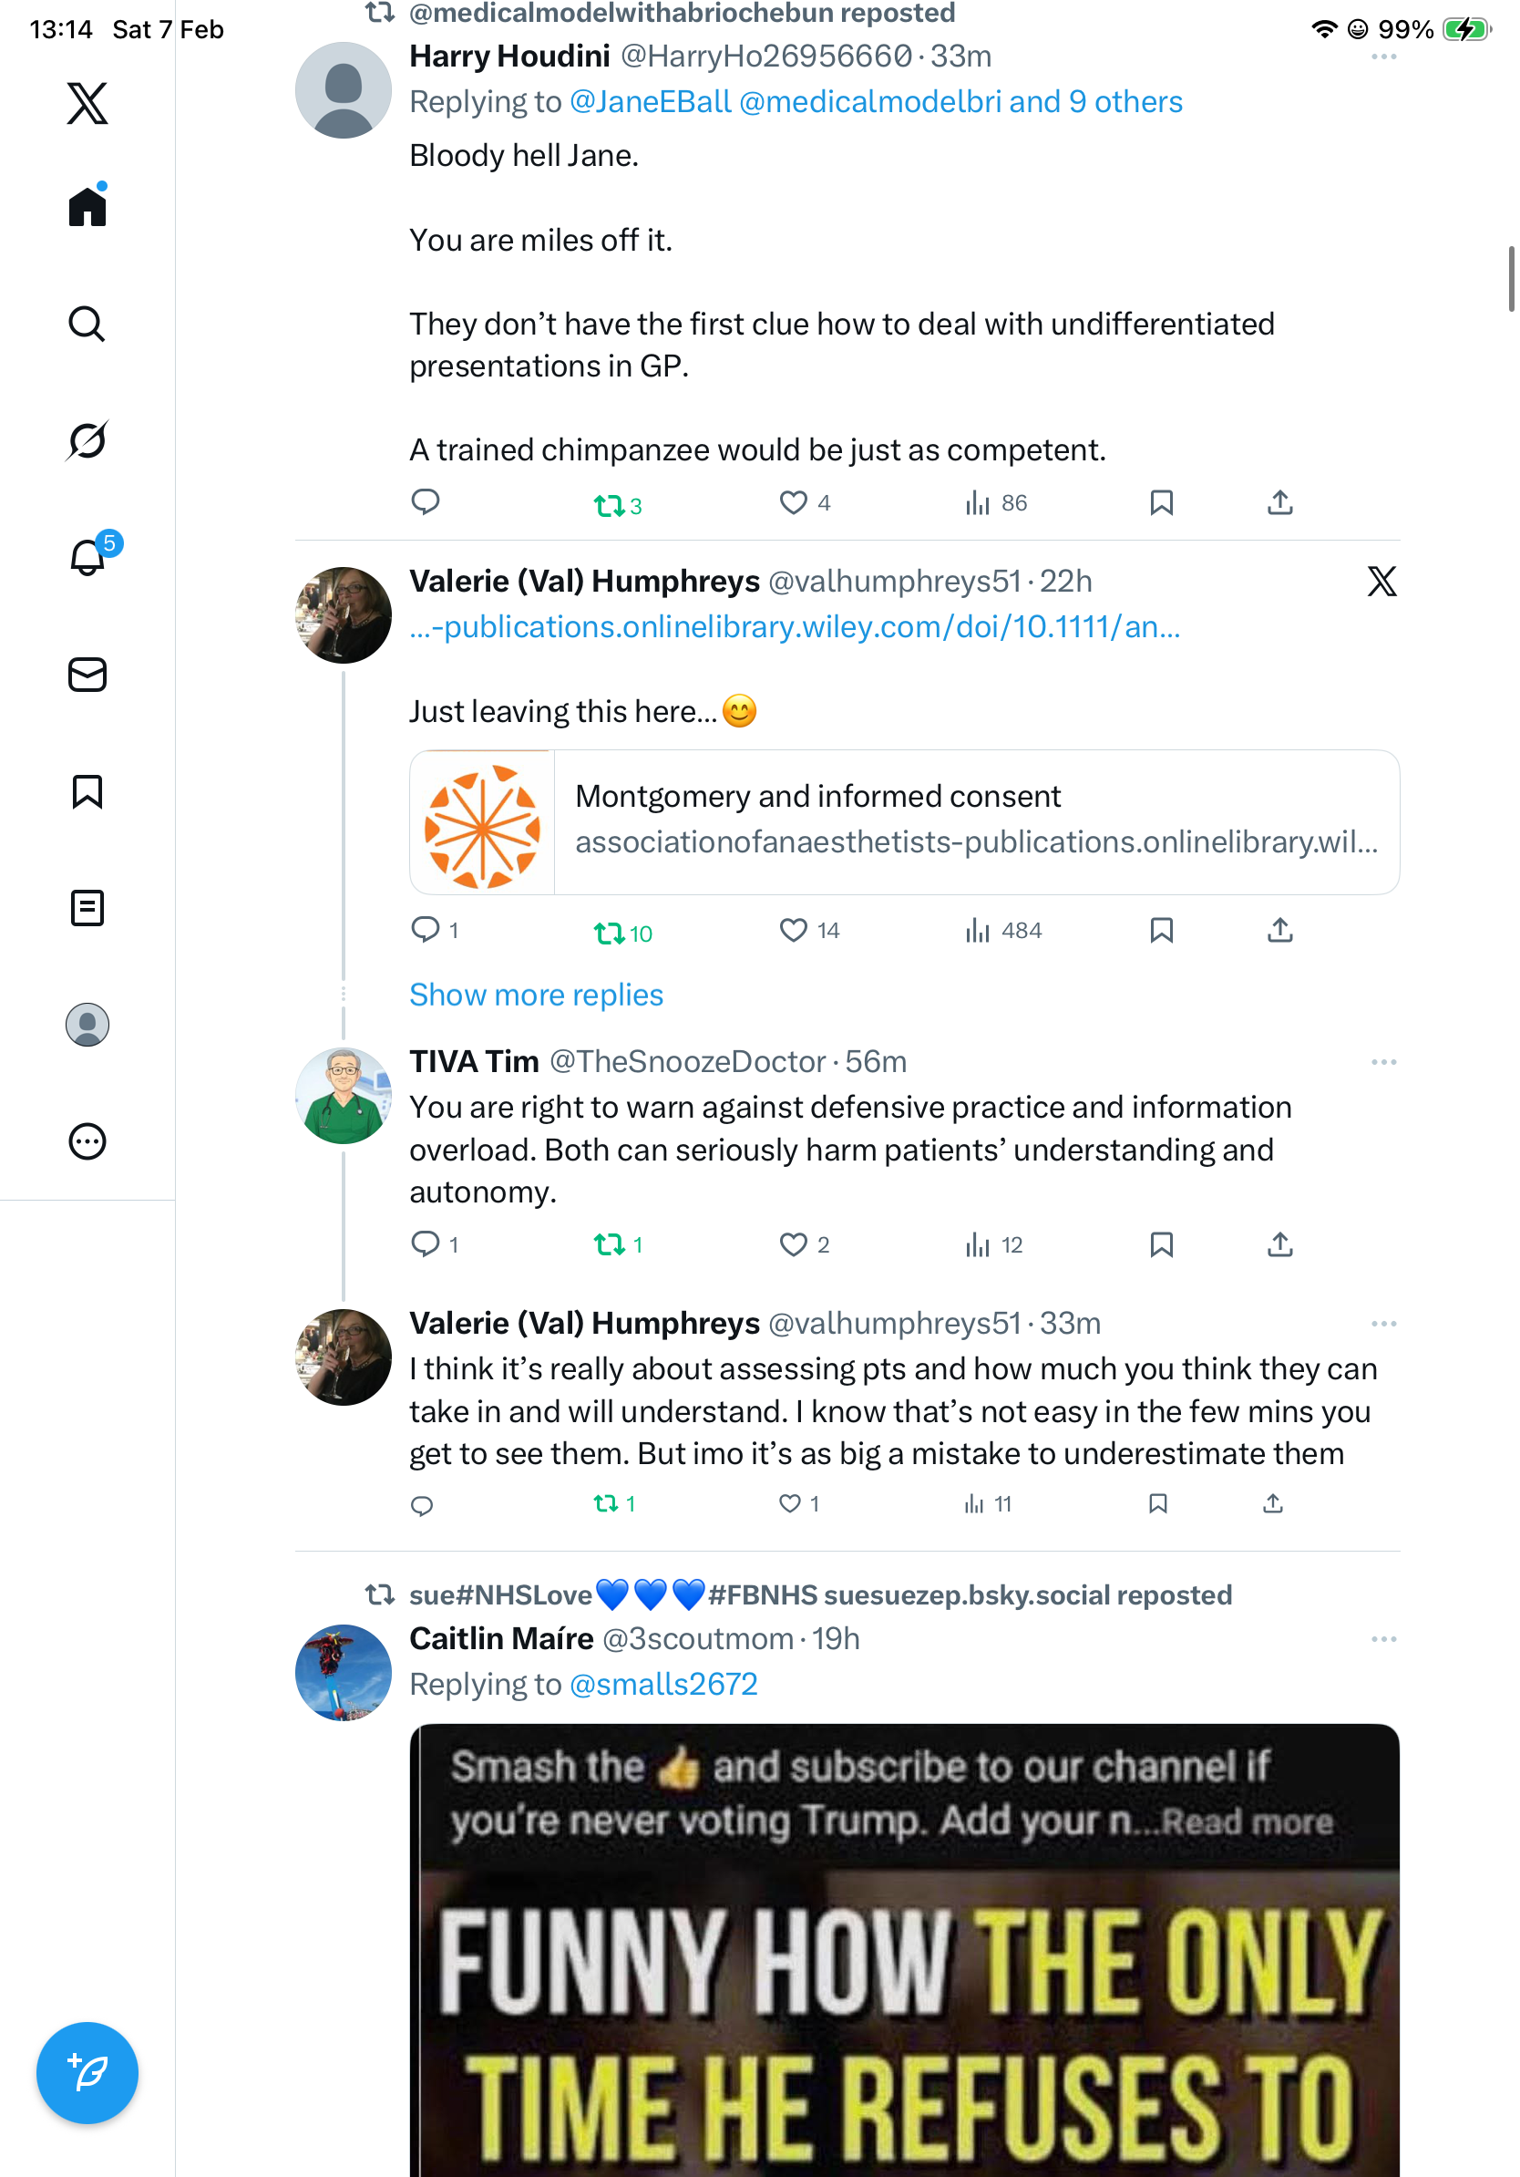Open more options for TIVA Tim's post
This screenshot has width=1520, height=2177.
1382,1062
